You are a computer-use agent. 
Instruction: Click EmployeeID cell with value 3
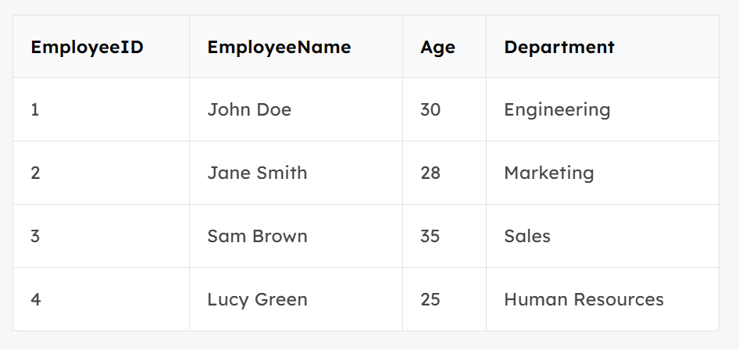coord(102,235)
